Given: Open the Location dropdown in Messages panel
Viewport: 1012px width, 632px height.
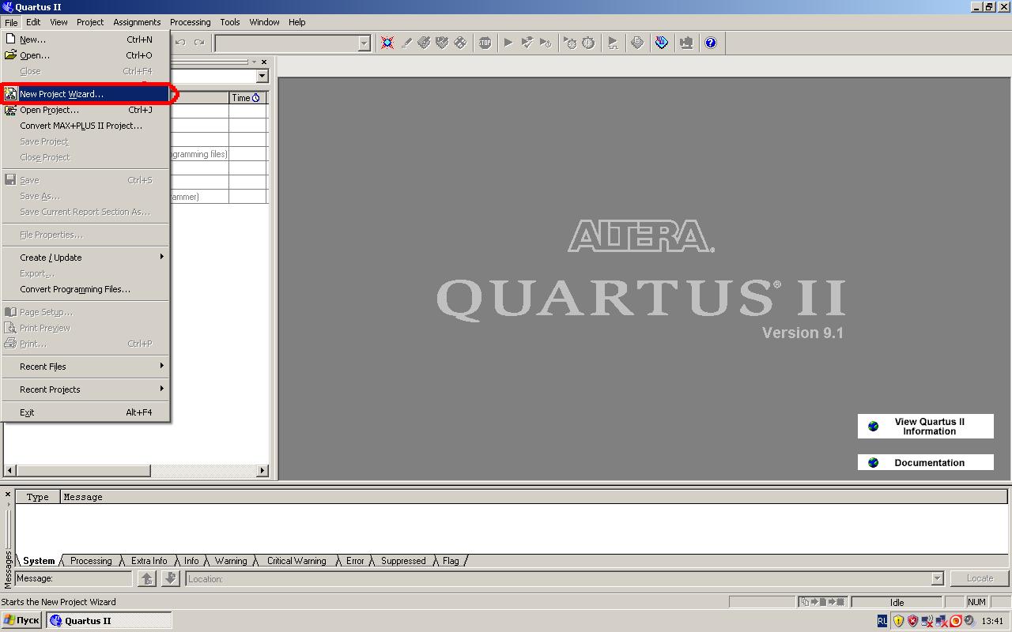Looking at the screenshot, I should (937, 579).
